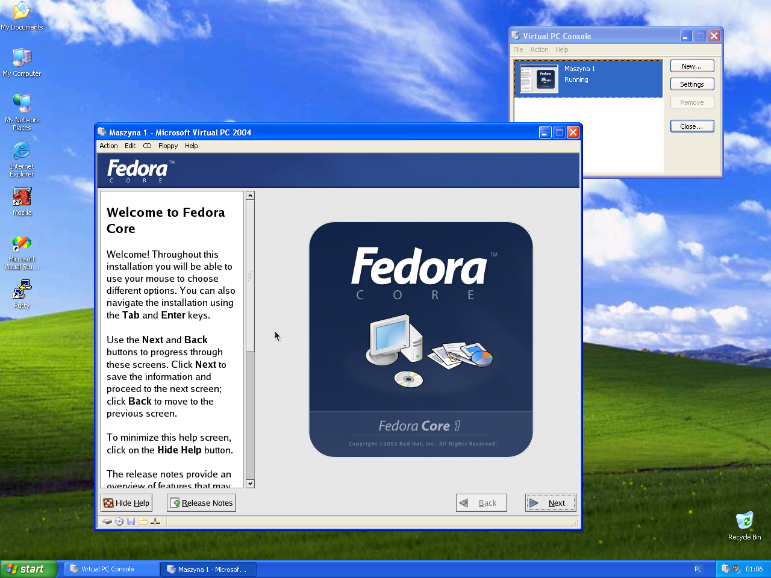Select My Computer desktop icon
The image size is (771, 578).
tap(22, 62)
